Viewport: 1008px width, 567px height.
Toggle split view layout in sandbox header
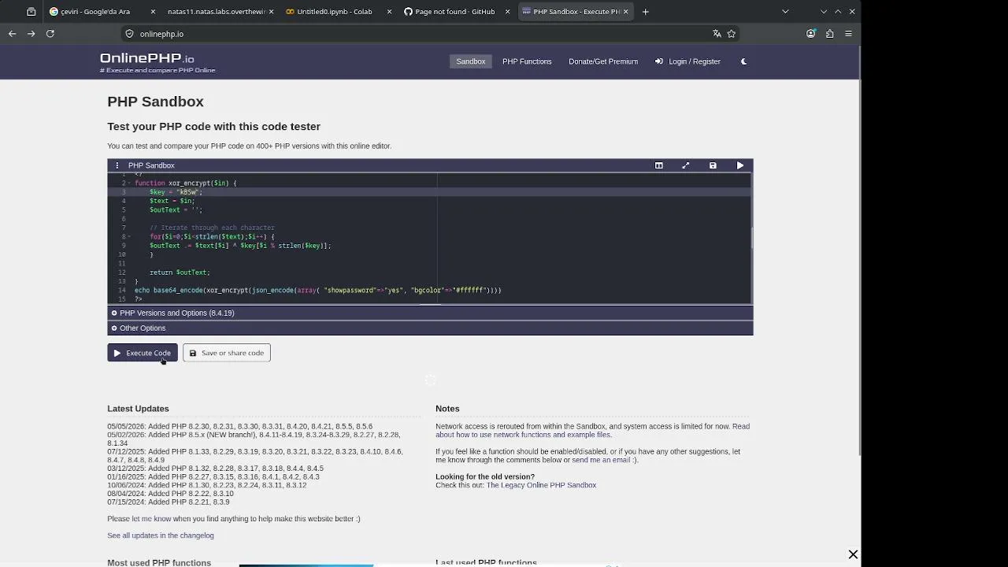(659, 165)
